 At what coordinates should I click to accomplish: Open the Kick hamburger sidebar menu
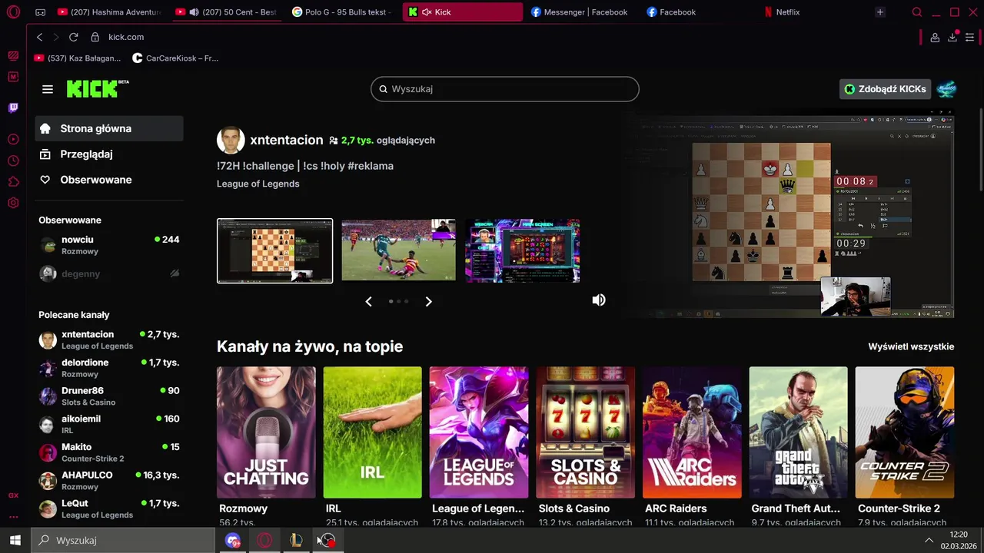click(x=48, y=89)
